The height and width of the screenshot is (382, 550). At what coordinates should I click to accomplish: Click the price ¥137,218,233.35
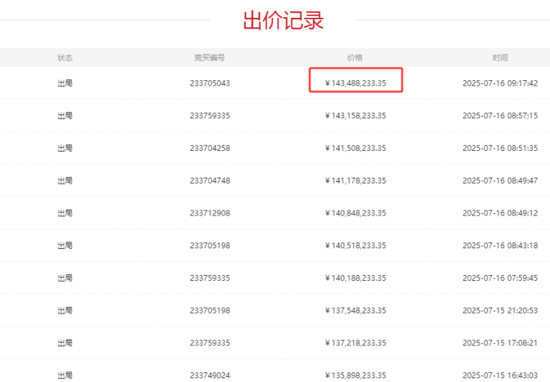point(356,343)
